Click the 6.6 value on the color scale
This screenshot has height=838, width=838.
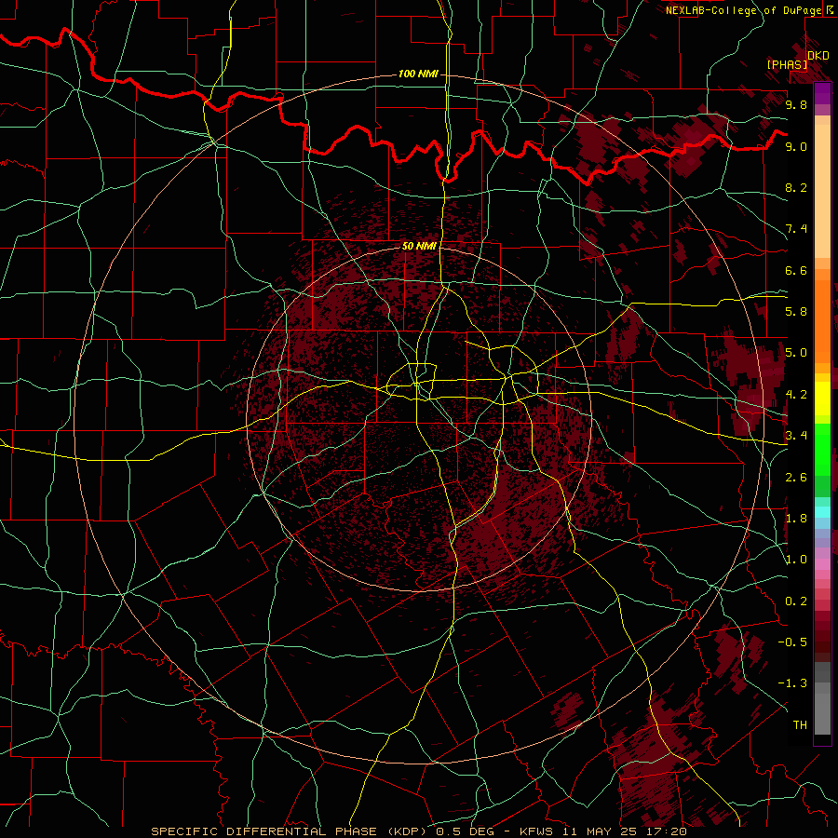pos(796,270)
